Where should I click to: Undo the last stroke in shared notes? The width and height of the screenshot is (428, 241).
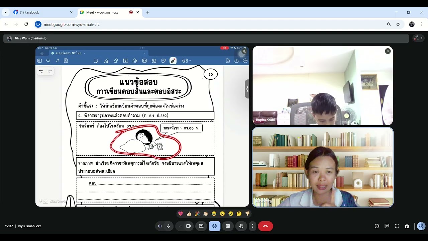41,71
